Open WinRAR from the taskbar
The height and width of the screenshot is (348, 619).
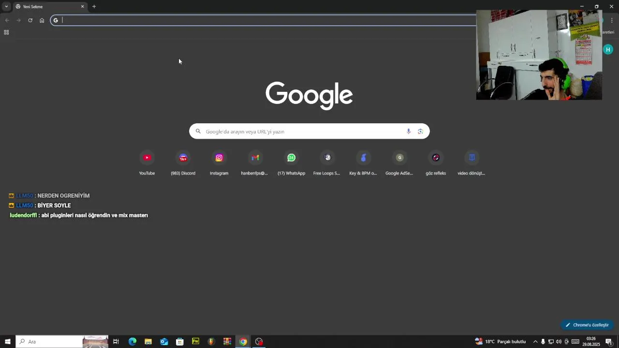point(227,342)
